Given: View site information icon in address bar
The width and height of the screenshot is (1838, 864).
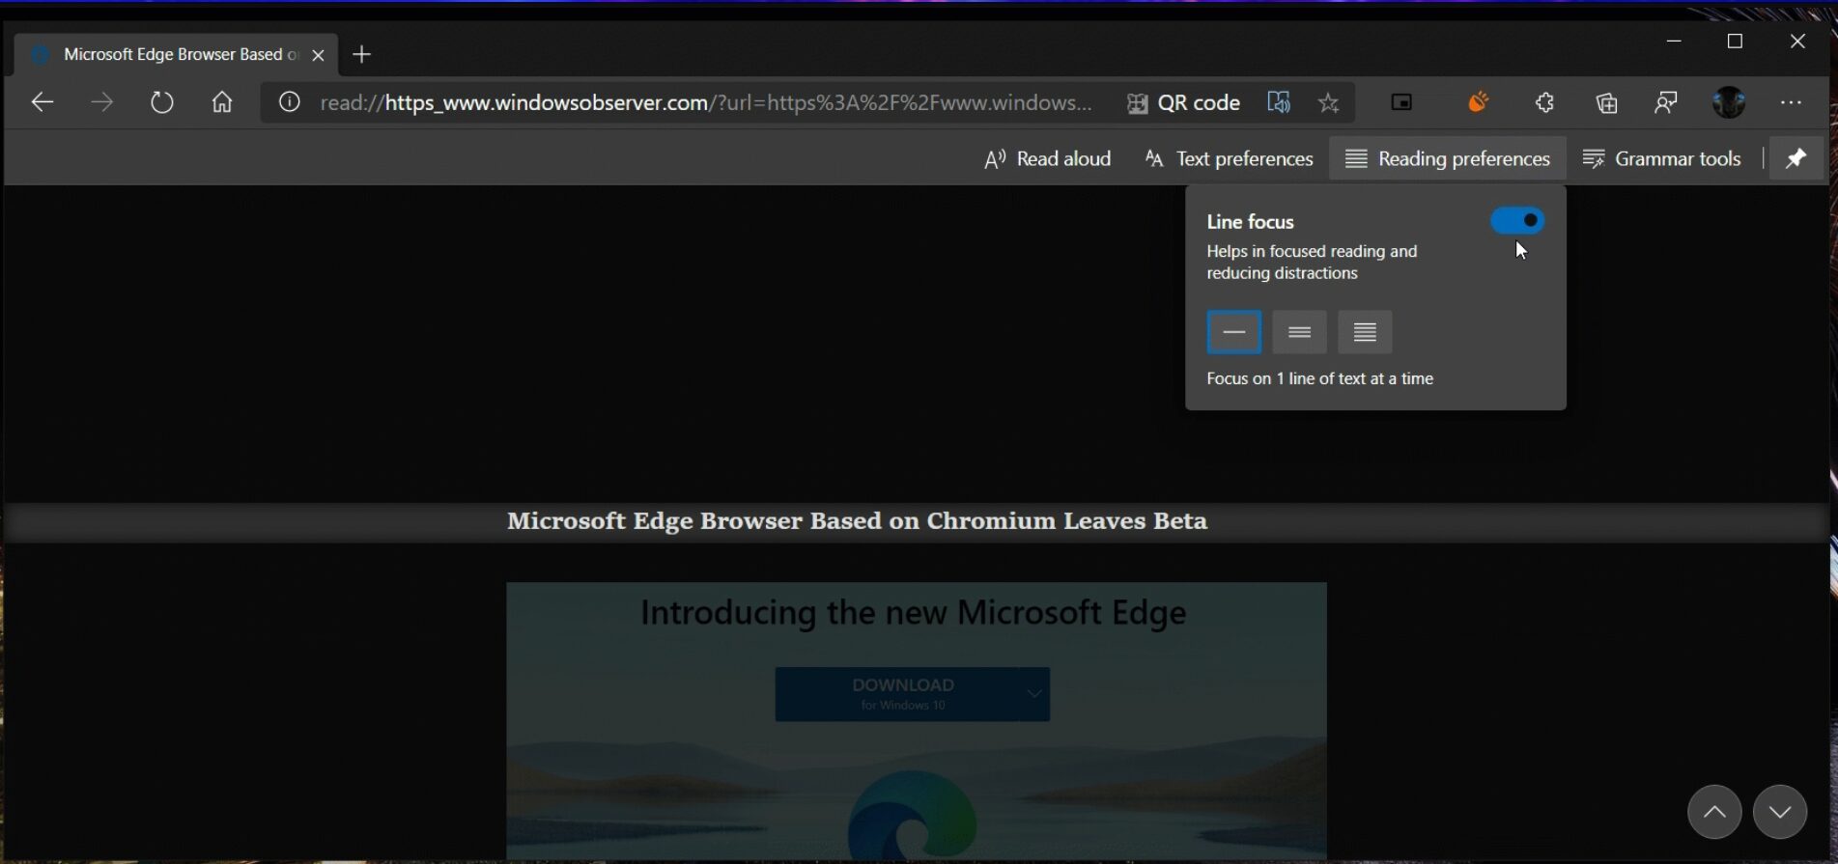Looking at the screenshot, I should 289,102.
